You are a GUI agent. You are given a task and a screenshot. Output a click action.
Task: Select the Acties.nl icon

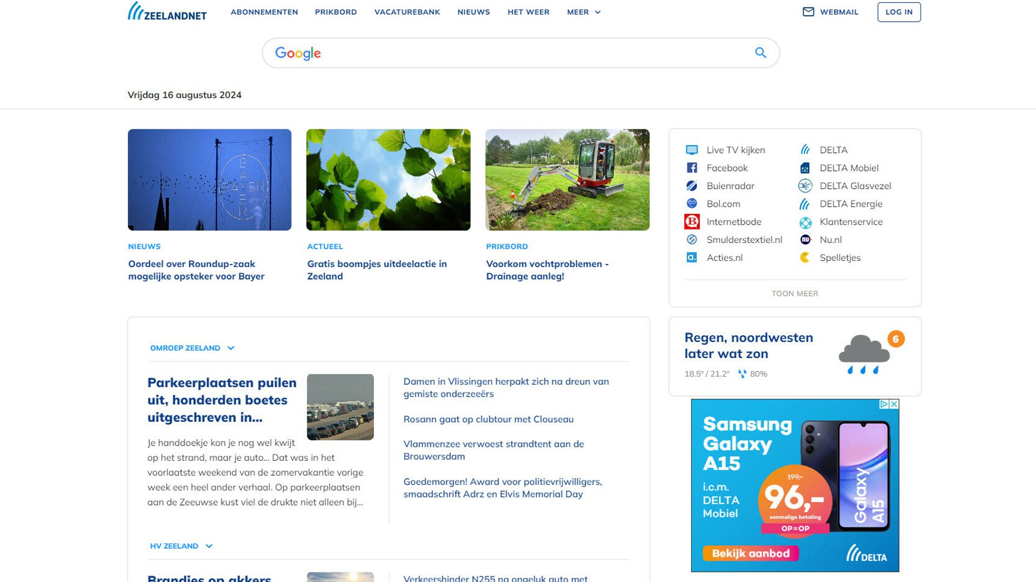(x=692, y=258)
